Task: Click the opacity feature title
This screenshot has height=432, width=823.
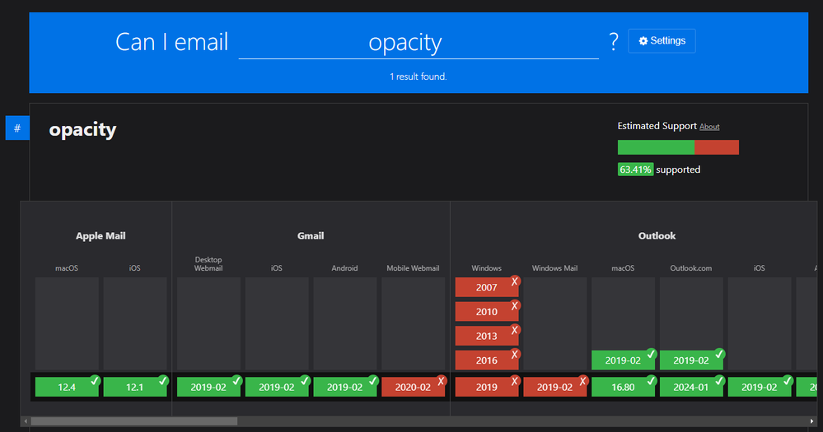Action: click(x=82, y=129)
